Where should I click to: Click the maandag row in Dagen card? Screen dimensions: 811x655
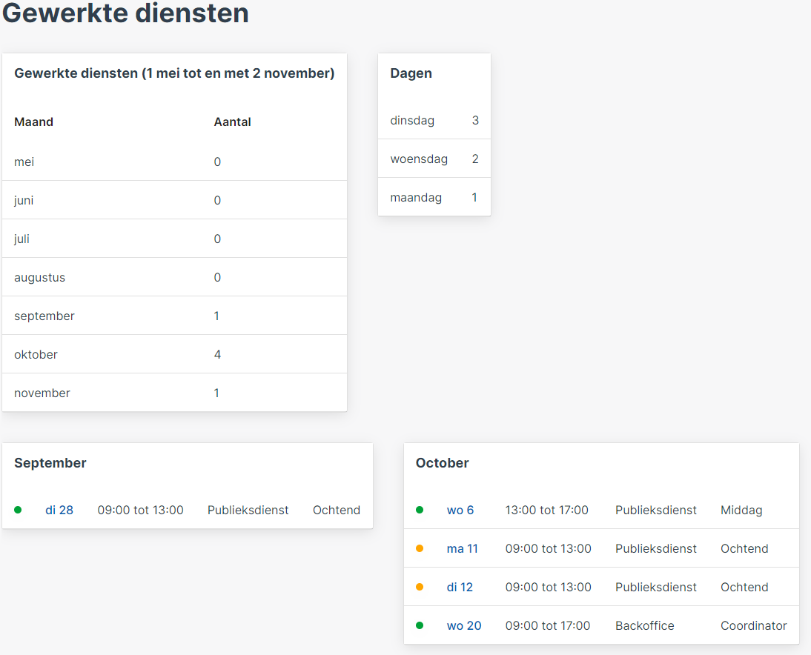pyautogui.click(x=434, y=197)
